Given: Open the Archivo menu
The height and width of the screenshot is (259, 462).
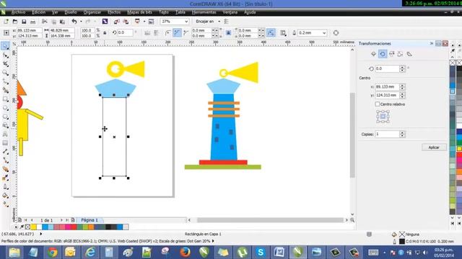Looking at the screenshot, I should pyautogui.click(x=18, y=12).
